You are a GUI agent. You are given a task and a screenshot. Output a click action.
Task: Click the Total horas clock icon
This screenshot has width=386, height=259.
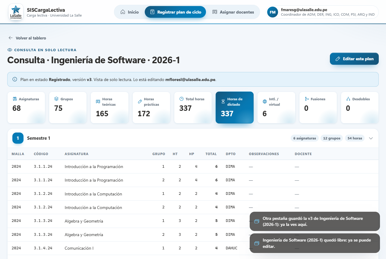click(x=182, y=99)
